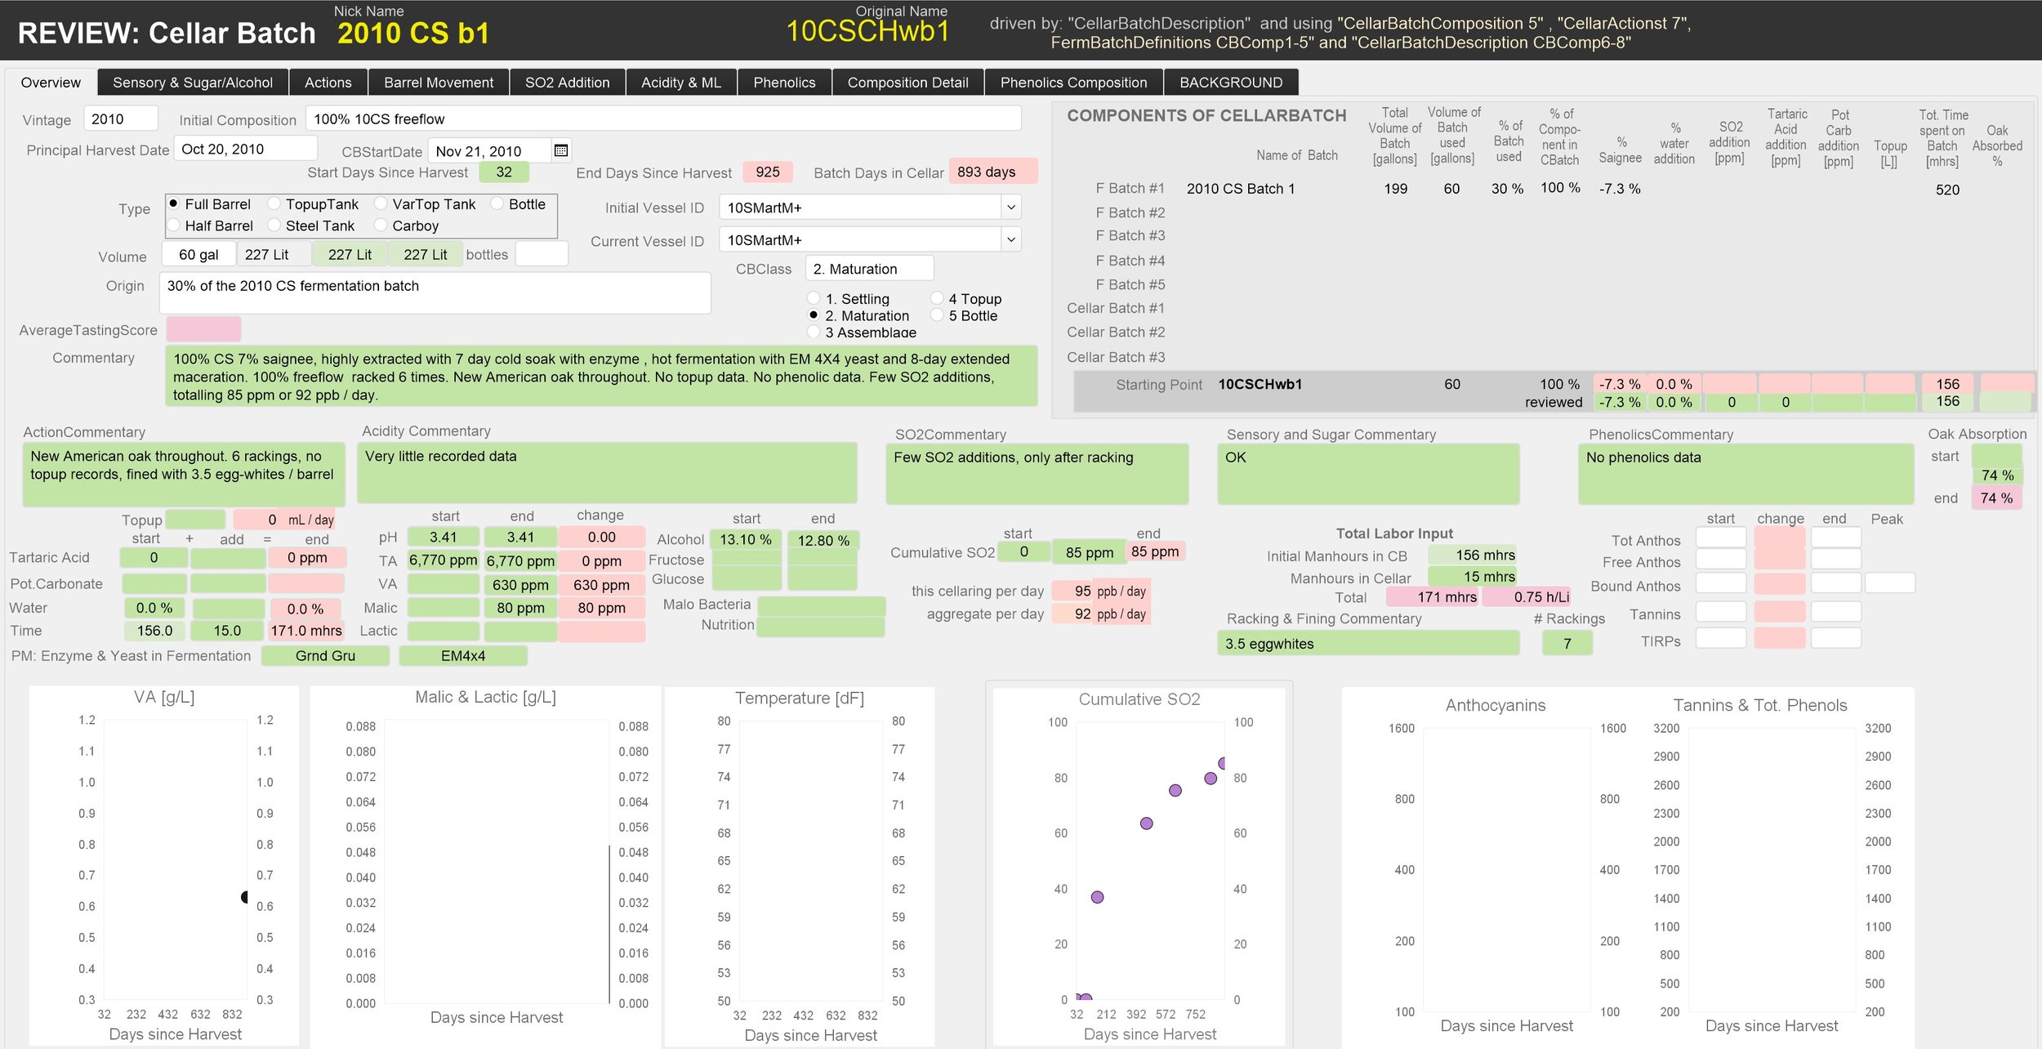Image resolution: width=2042 pixels, height=1049 pixels.
Task: Switch to Composition Detail tab
Action: 908,83
